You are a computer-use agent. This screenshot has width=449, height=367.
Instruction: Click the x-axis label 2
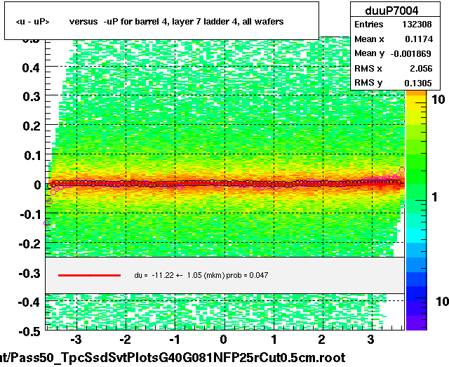(322, 340)
